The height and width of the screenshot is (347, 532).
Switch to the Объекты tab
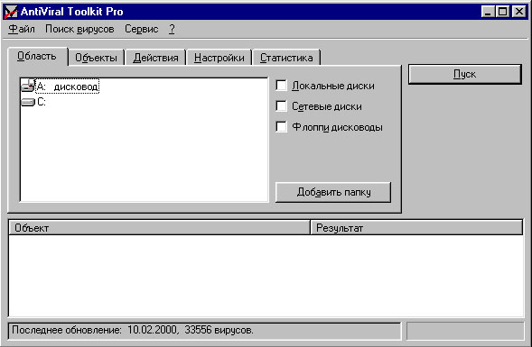point(96,58)
